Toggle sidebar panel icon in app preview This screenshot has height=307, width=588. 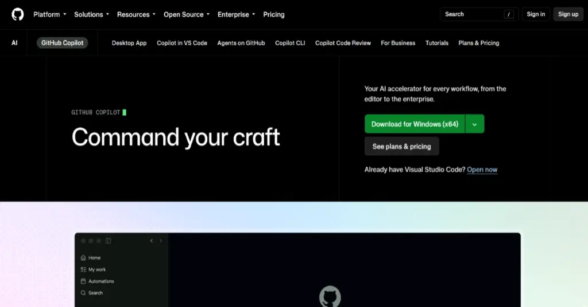109,241
